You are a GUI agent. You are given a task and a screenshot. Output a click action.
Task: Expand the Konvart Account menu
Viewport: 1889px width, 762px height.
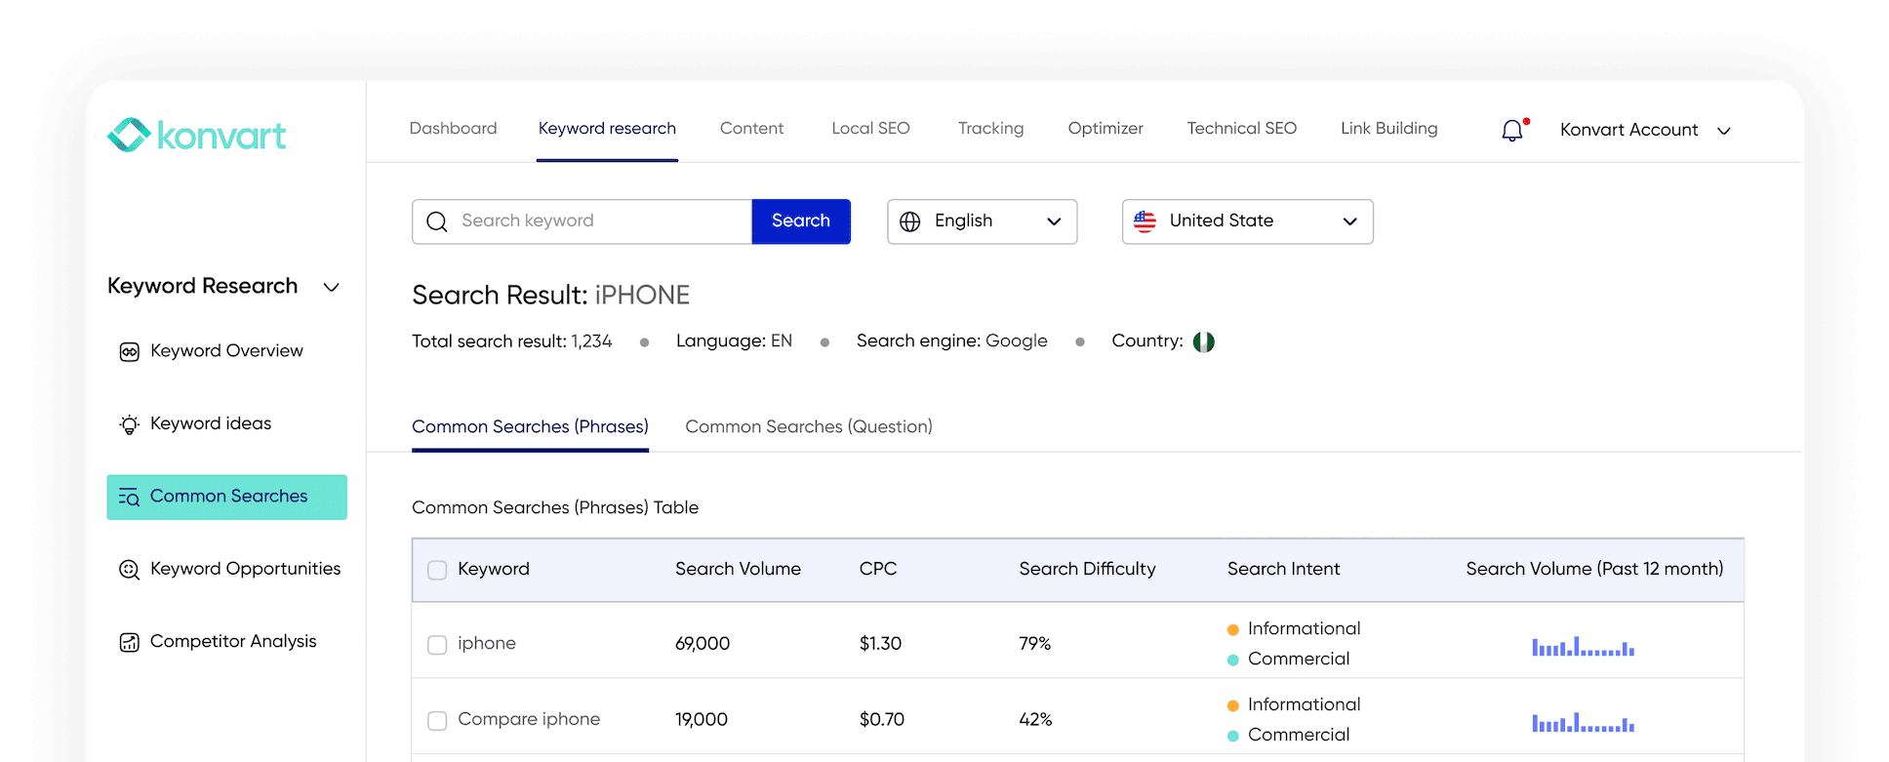pyautogui.click(x=1645, y=130)
